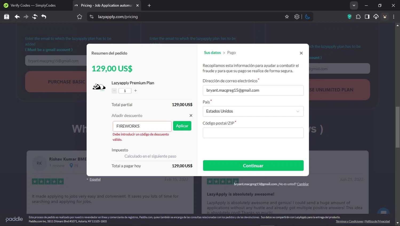
Task: Expand the tab search dropdown arrow
Action: pyautogui.click(x=354, y=5)
